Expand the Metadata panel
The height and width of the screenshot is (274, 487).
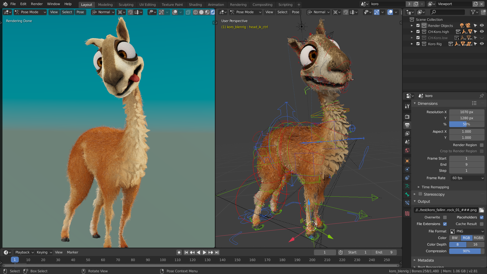426,260
